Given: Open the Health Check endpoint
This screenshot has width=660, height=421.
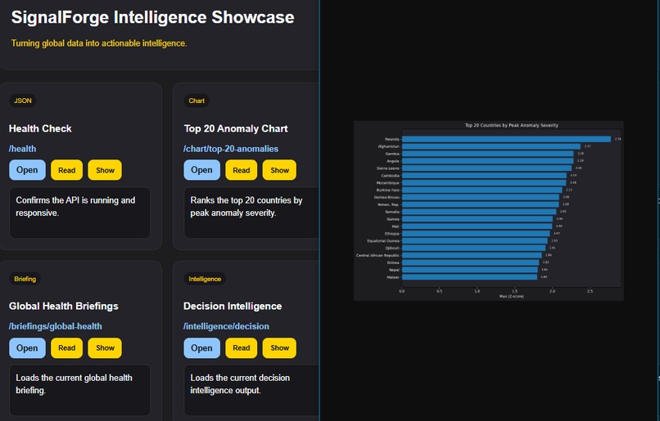Looking at the screenshot, I should (27, 170).
